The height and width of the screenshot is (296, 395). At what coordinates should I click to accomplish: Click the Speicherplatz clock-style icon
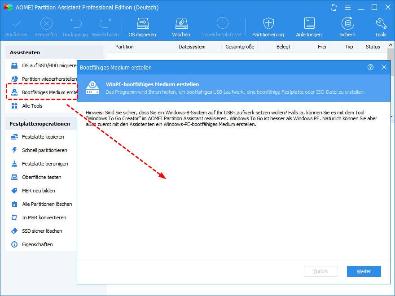coord(223,23)
